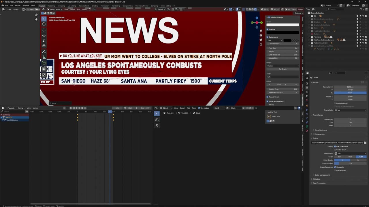The width and height of the screenshot is (369, 207).
Task: Click the viewport pan hand gizmo
Action: pyautogui.click(x=261, y=35)
